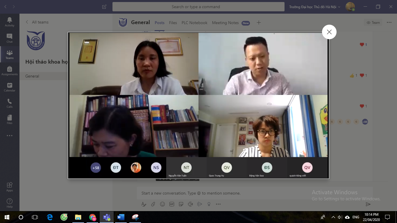The image size is (397, 223).
Task: Expand the organization switcher dropdown
Action: (x=314, y=7)
